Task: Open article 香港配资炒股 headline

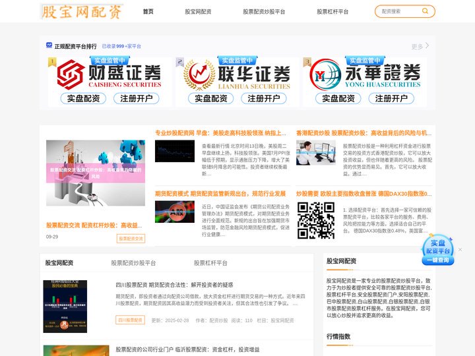Action: click(364, 133)
